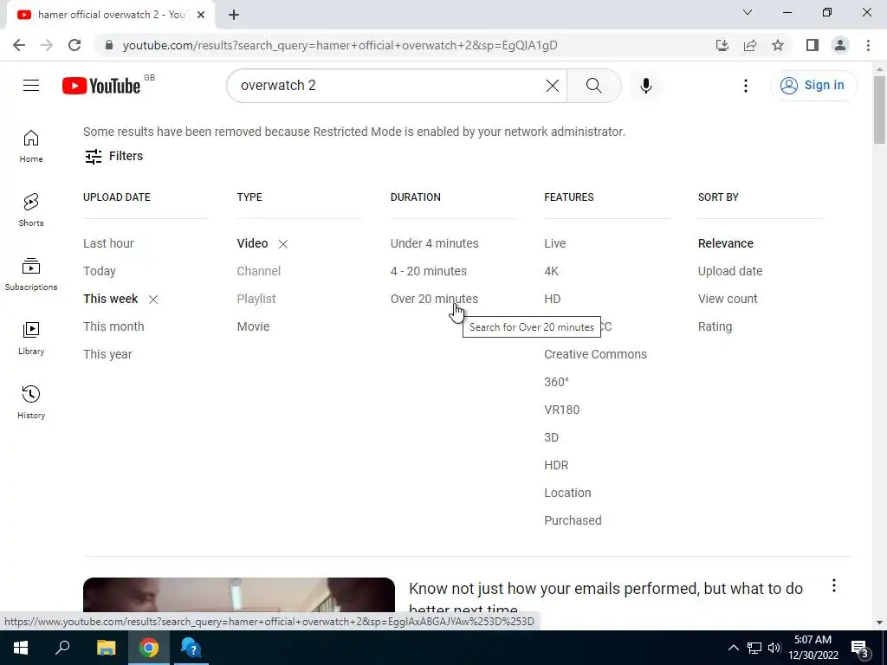Open the Windows Start menu
The width and height of the screenshot is (887, 665).
click(x=21, y=648)
